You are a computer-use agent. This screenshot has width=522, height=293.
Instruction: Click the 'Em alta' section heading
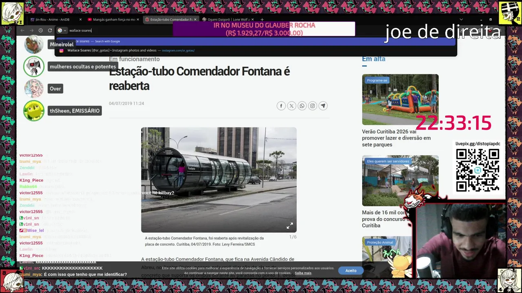tap(374, 59)
